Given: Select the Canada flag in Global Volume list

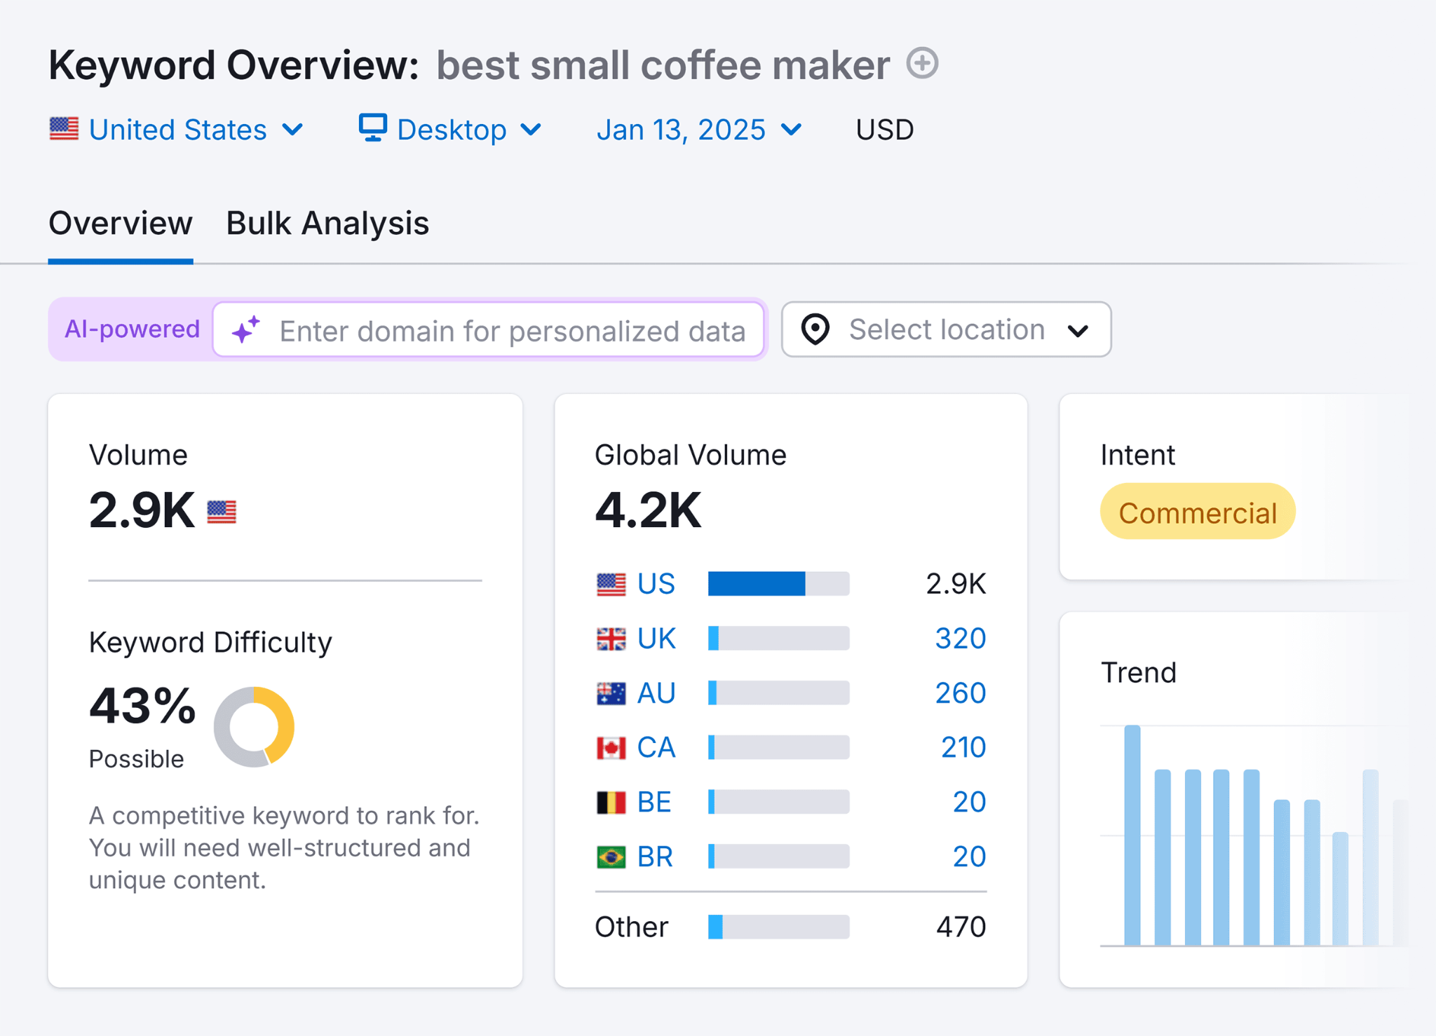Looking at the screenshot, I should 611,747.
